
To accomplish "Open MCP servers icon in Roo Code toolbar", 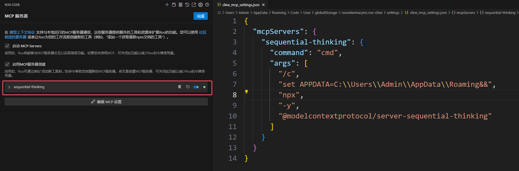I will [x=180, y=5].
